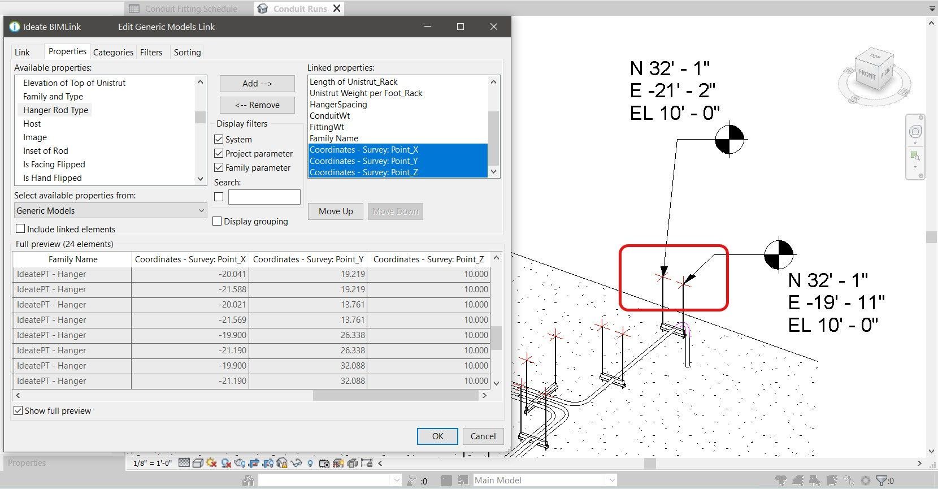This screenshot has width=938, height=489.
Task: Toggle the Search checkbox
Action: [x=219, y=197]
